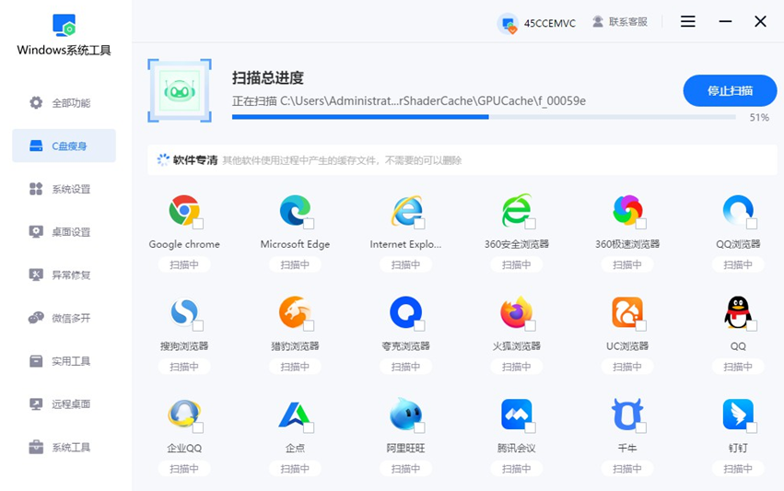Toggle the 夸克浏览器 checkbox

(419, 326)
